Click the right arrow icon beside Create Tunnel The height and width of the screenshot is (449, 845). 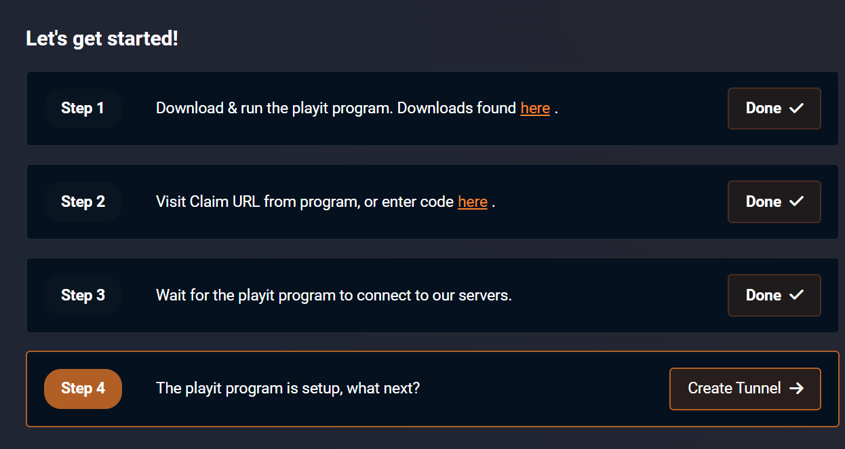coord(797,389)
